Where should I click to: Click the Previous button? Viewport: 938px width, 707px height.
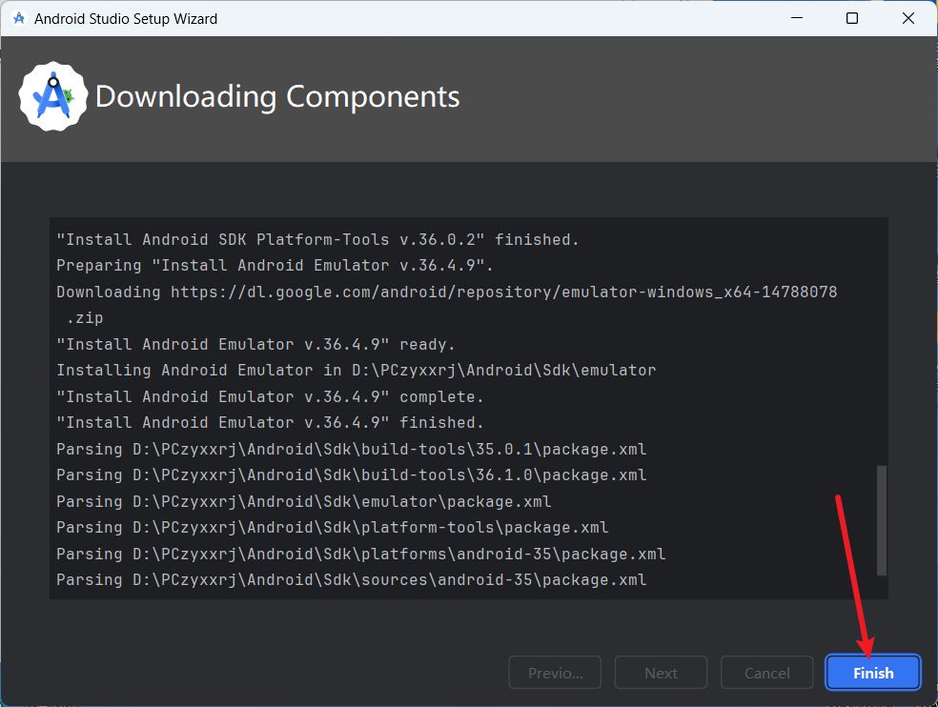point(555,673)
